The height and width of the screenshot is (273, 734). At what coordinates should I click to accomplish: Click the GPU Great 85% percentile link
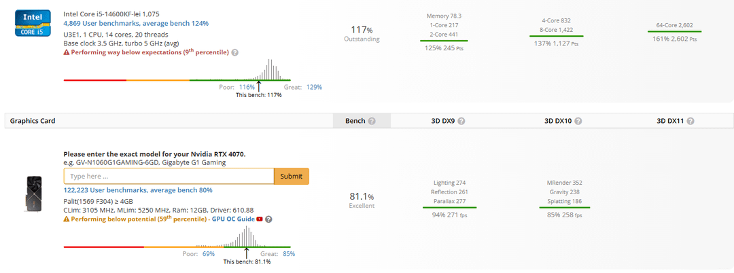pyautogui.click(x=289, y=254)
